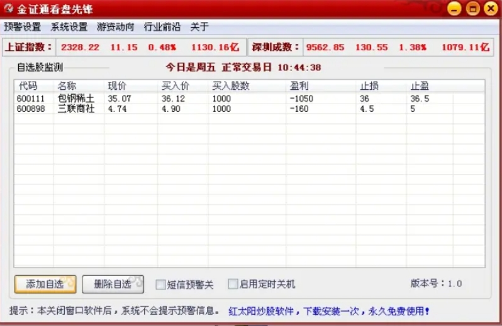
Task: Click the app logo icon in title bar
Action: click(8, 8)
